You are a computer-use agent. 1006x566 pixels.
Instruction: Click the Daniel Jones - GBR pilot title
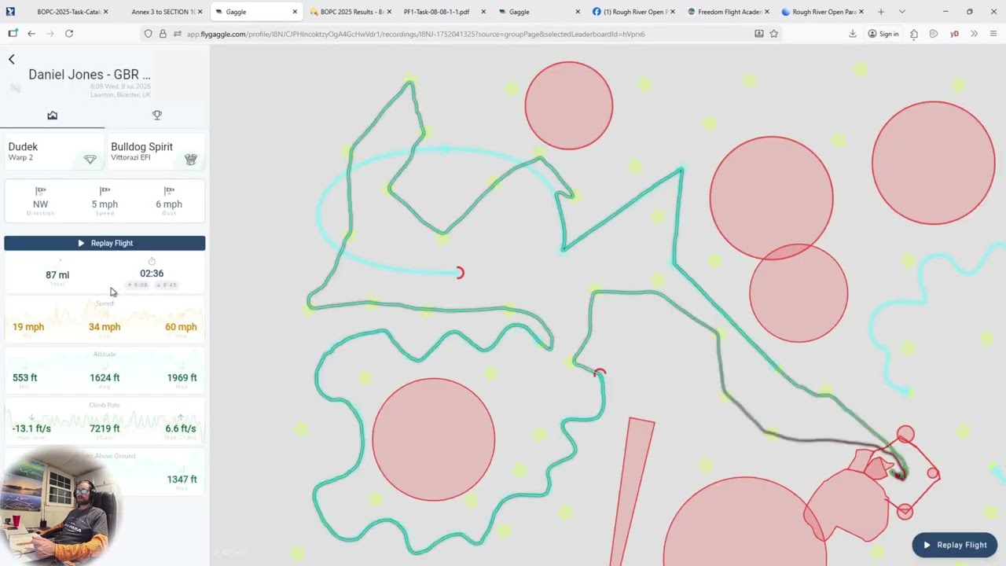click(x=90, y=75)
